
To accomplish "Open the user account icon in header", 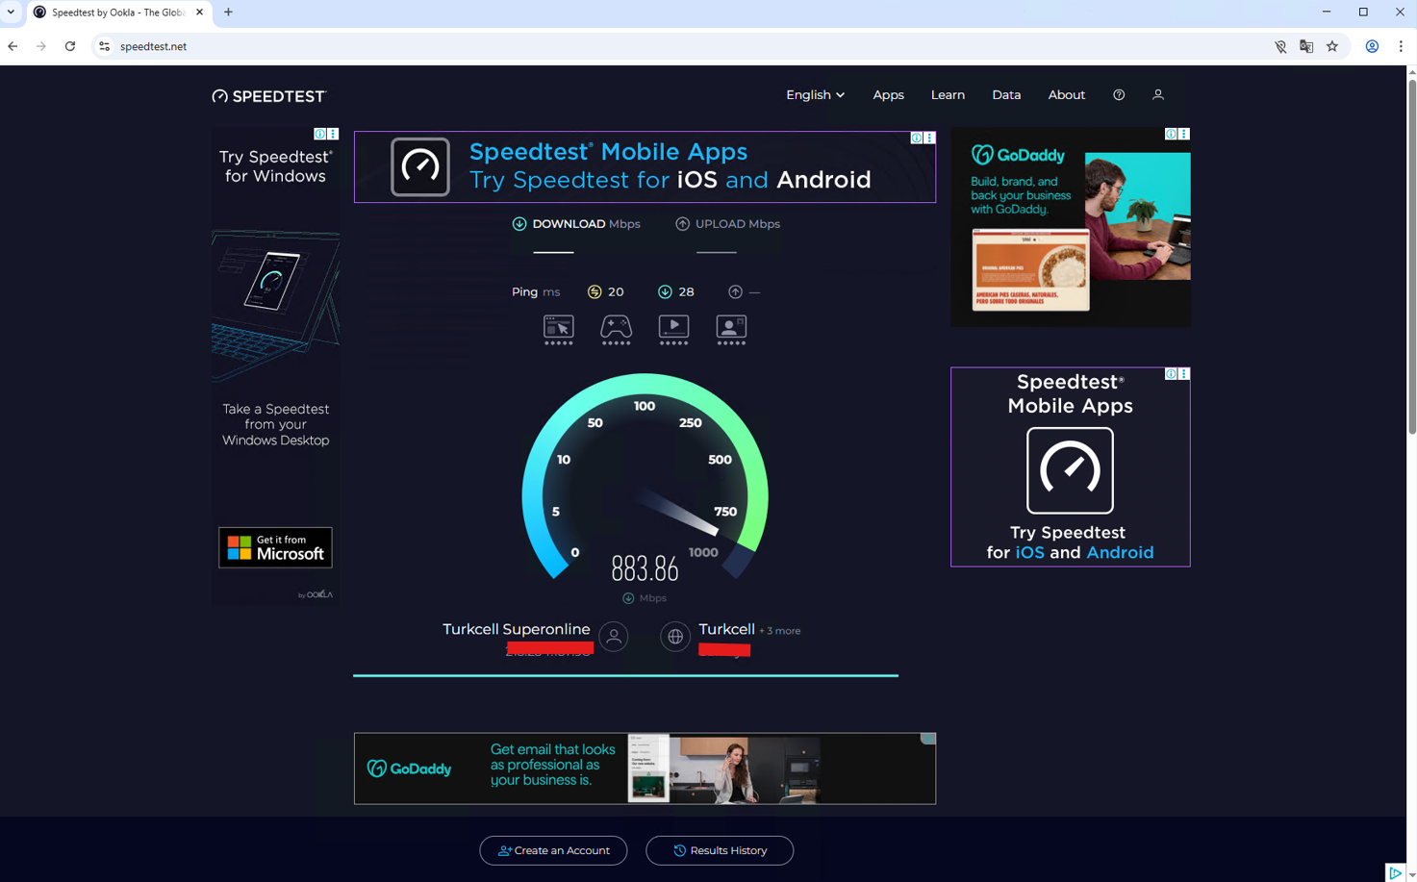I will click(x=1158, y=95).
